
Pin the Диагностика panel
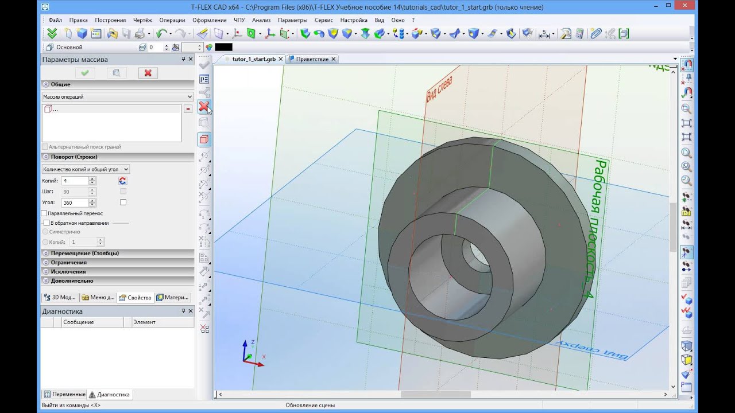(x=184, y=311)
